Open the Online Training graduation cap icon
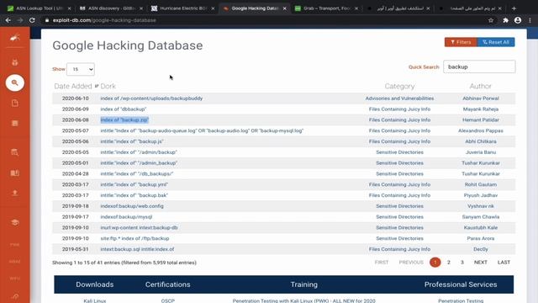The width and height of the screenshot is (538, 303). point(15,222)
